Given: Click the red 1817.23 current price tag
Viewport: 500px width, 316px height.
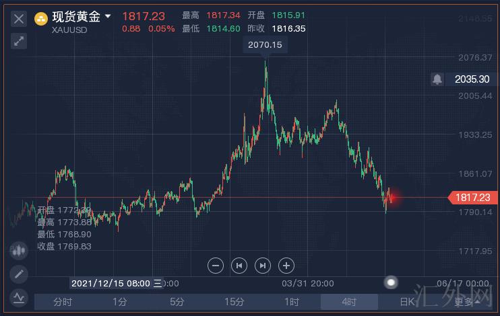Looking at the screenshot, I should point(472,197).
